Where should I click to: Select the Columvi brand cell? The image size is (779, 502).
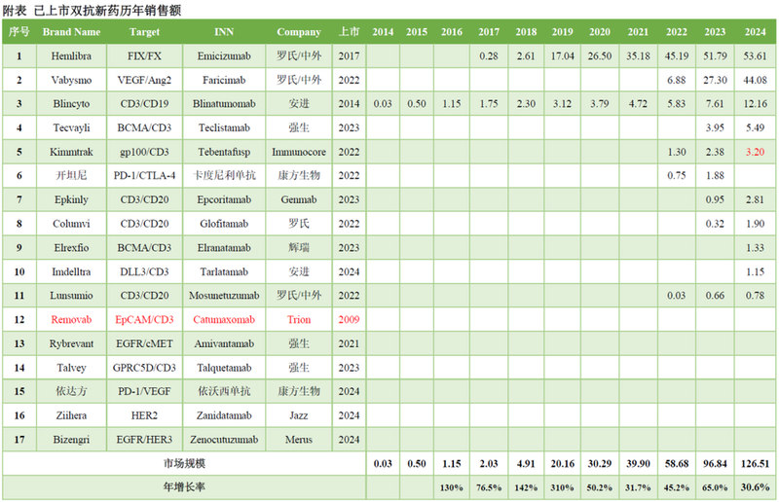(x=71, y=224)
